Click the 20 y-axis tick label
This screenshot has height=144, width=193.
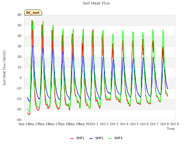[x=19, y=57]
